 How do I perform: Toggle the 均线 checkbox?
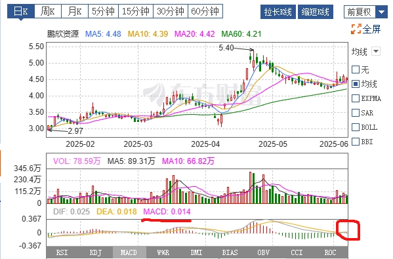coord(356,84)
